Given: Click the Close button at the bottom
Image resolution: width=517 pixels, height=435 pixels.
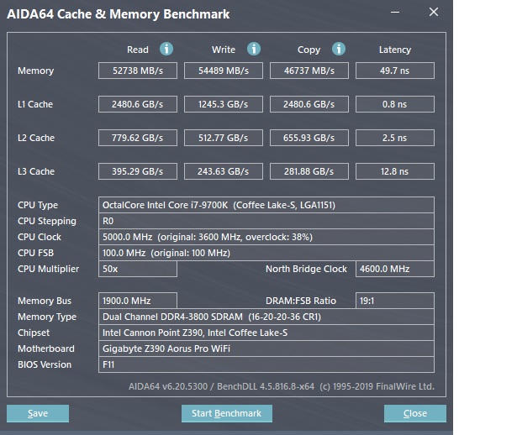Looking at the screenshot, I should pyautogui.click(x=414, y=413).
